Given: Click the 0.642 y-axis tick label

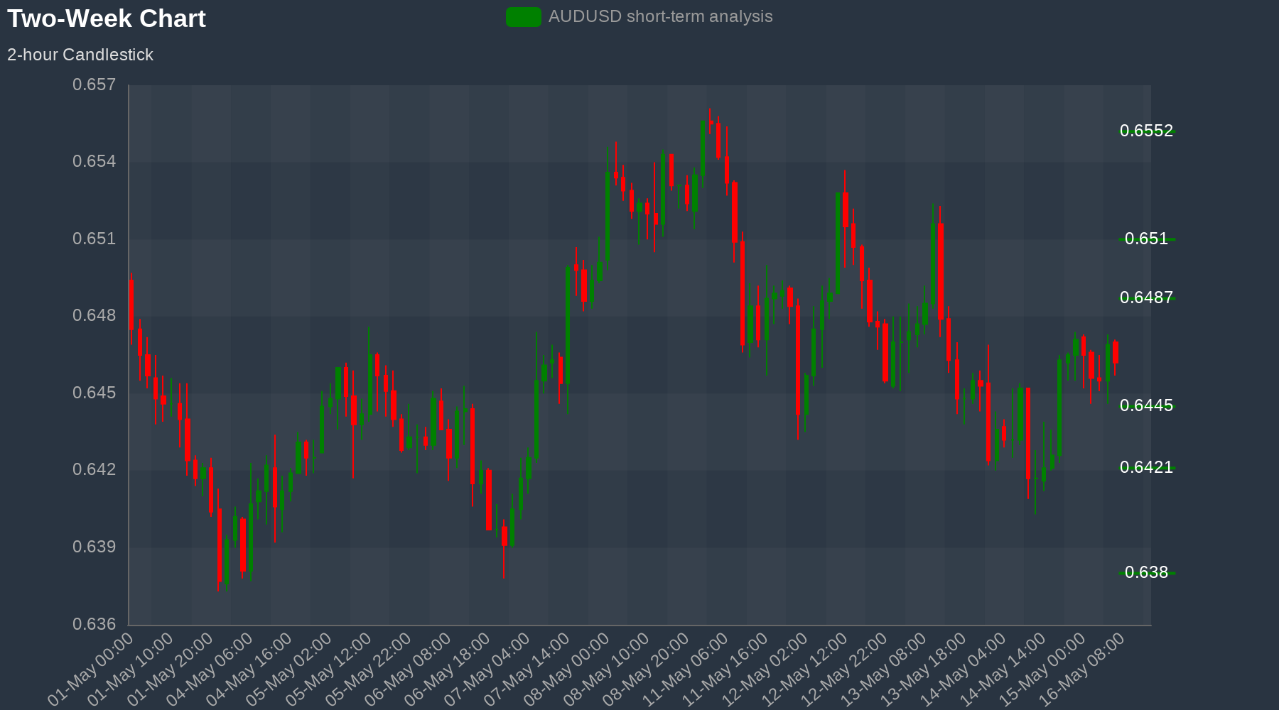Looking at the screenshot, I should [x=94, y=470].
